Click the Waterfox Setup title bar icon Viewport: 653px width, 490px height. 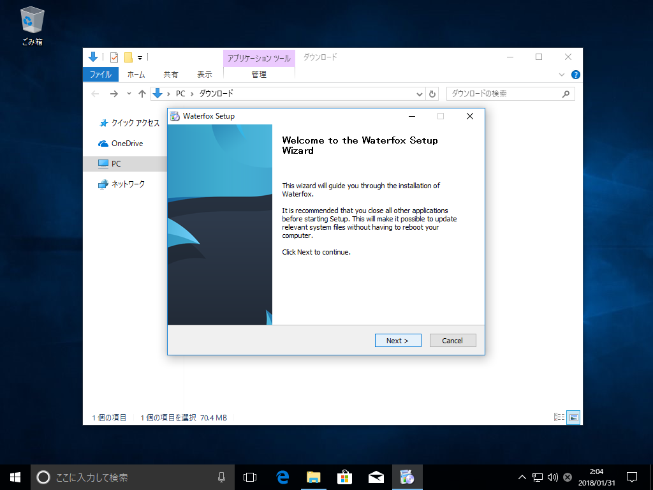175,116
